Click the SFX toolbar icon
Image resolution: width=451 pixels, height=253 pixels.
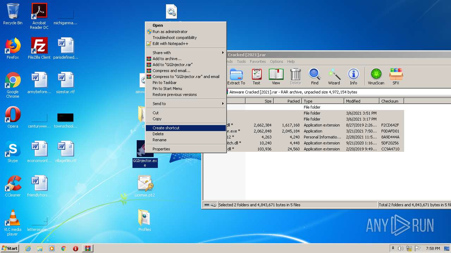396,77
